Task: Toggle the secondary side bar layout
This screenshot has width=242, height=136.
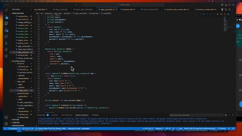Action: click(230, 5)
